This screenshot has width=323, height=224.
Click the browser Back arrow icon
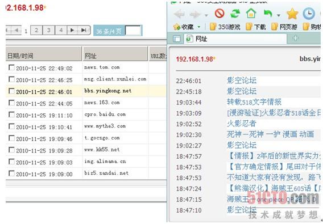click(179, 14)
